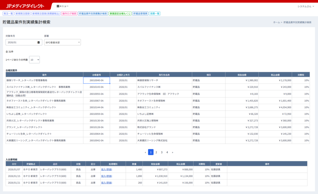This screenshot has width=318, height=194.
Task: Open the 操作ログ検索 shortcut tab
Action: pyautogui.click(x=69, y=14)
